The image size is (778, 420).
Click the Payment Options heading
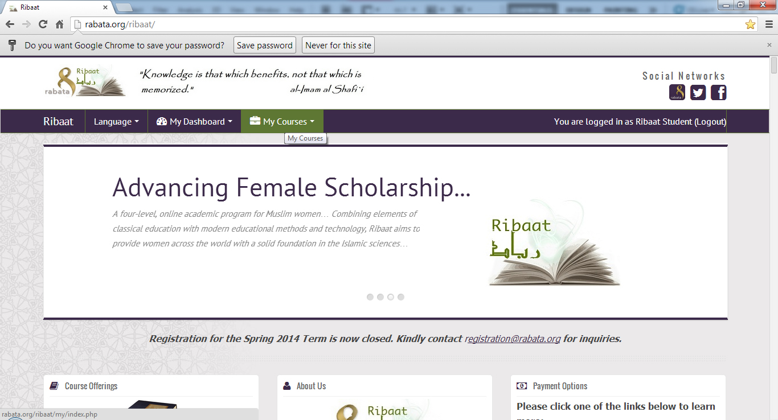click(x=560, y=386)
